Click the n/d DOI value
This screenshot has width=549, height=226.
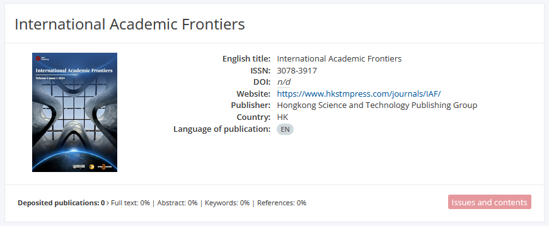(283, 82)
